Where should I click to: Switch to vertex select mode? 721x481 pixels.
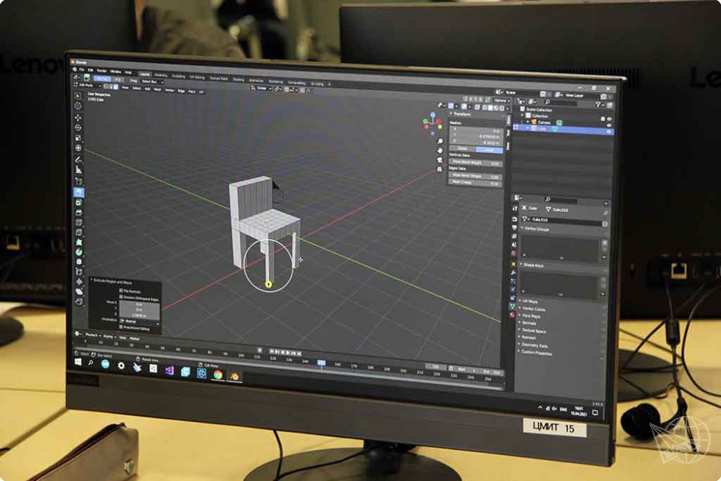pyautogui.click(x=105, y=86)
